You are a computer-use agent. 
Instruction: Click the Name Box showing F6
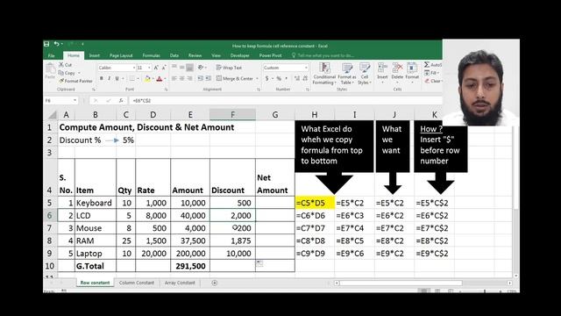(x=60, y=101)
